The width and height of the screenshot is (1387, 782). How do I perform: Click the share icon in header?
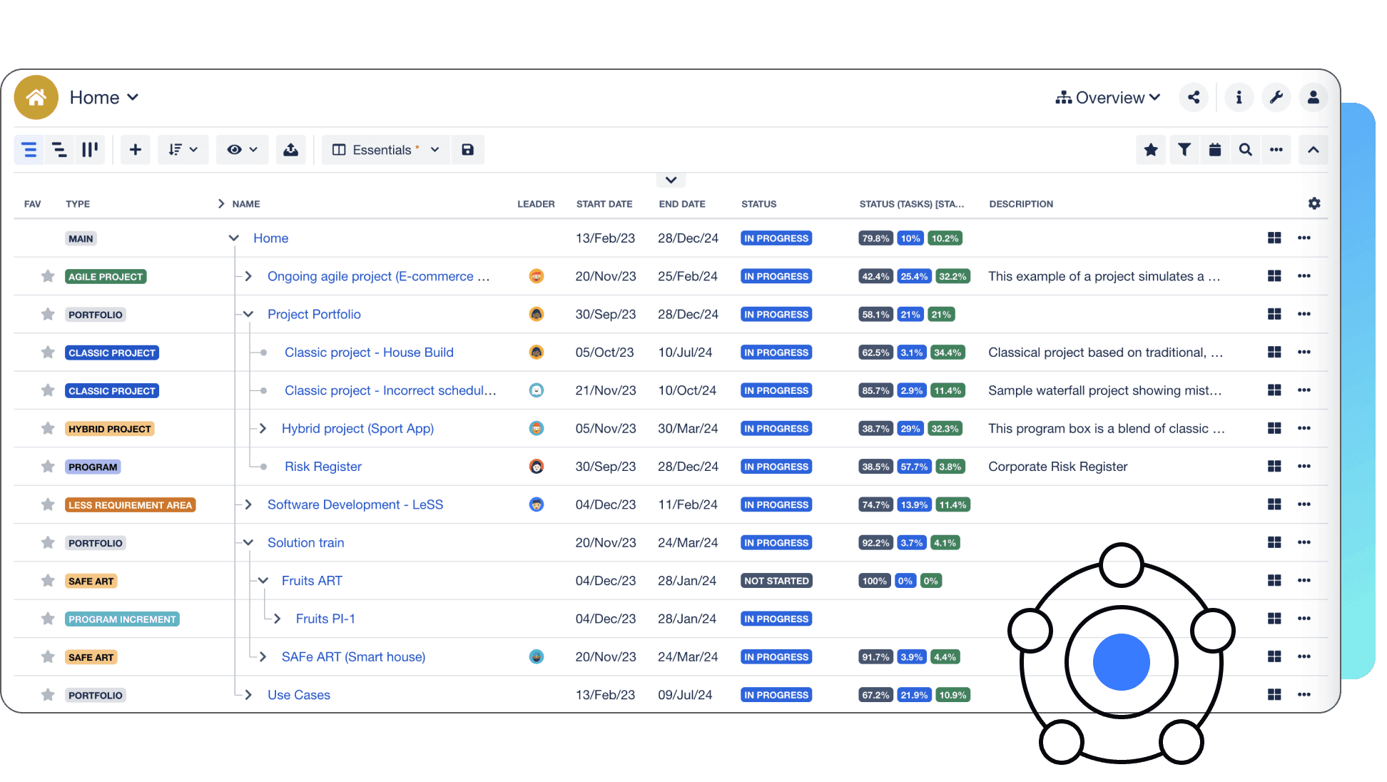(1194, 98)
